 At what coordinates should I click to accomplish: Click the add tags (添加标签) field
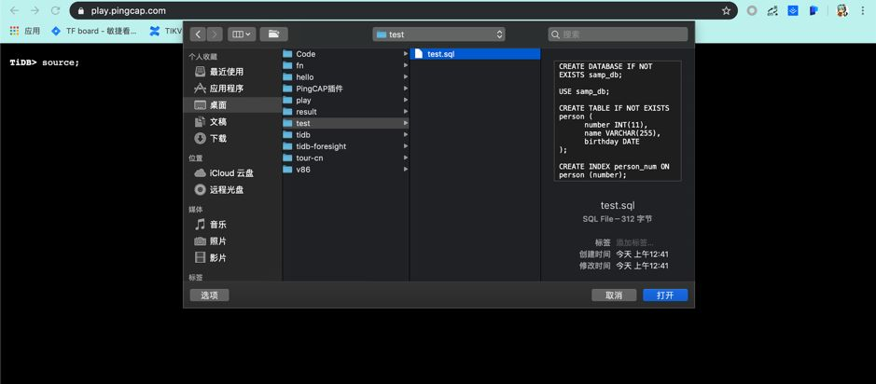pos(635,242)
